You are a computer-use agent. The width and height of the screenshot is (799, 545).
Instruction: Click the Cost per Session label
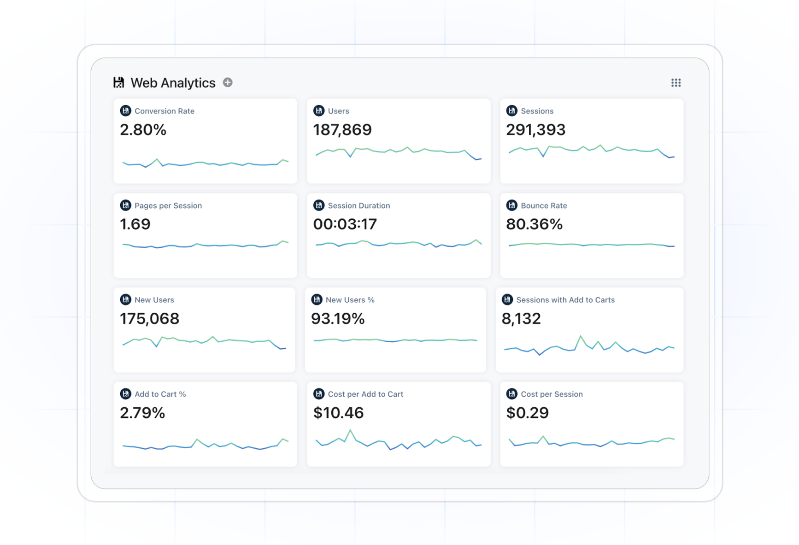[552, 394]
